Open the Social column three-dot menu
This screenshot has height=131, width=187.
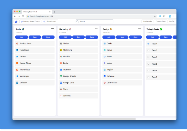coord(52,29)
